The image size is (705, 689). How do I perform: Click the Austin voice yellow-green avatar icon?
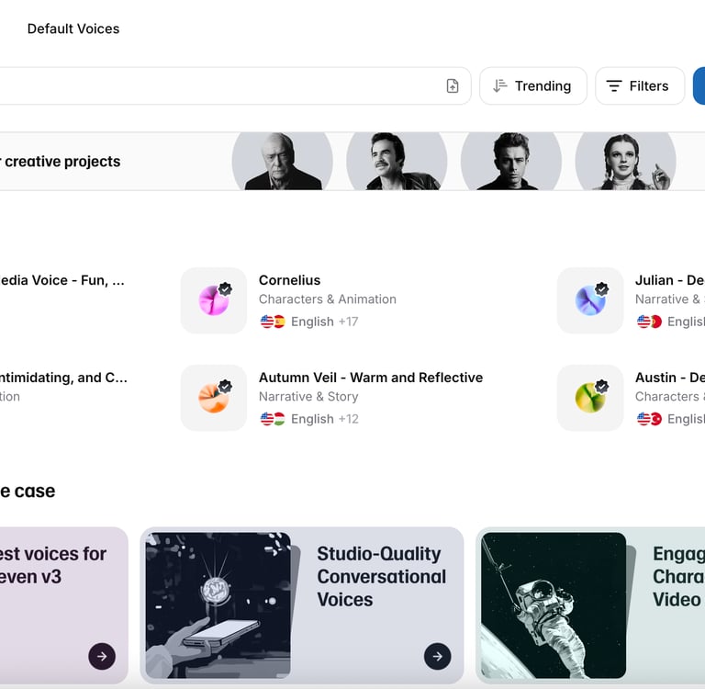[590, 398]
